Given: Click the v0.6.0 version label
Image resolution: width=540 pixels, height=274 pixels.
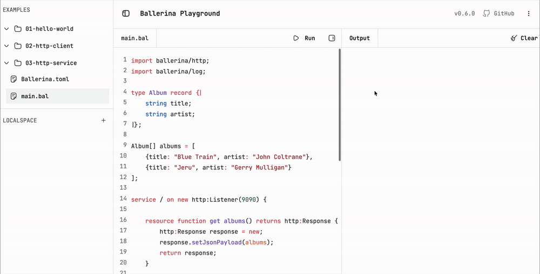Looking at the screenshot, I should click(464, 13).
